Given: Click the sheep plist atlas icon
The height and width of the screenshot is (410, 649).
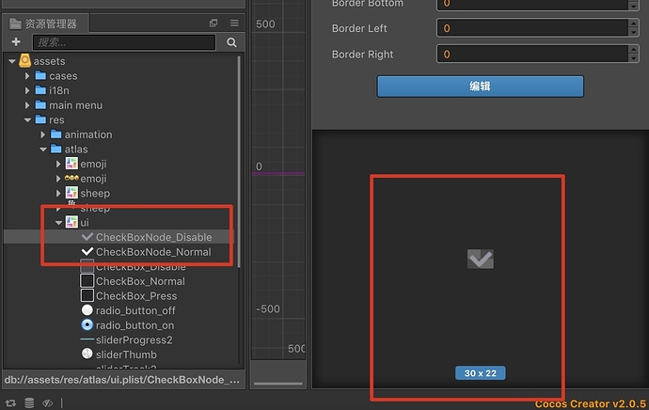Looking at the screenshot, I should point(71,193).
